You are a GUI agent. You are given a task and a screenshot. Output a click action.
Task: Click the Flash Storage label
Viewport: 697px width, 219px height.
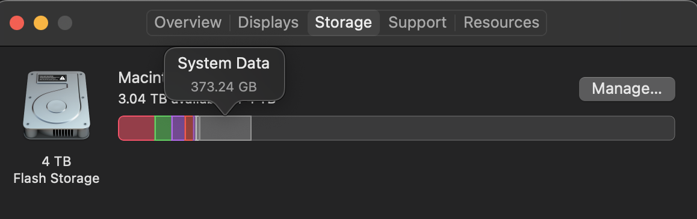(57, 179)
